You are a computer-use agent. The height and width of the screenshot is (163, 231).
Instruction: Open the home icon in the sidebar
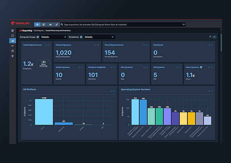(x=13, y=30)
